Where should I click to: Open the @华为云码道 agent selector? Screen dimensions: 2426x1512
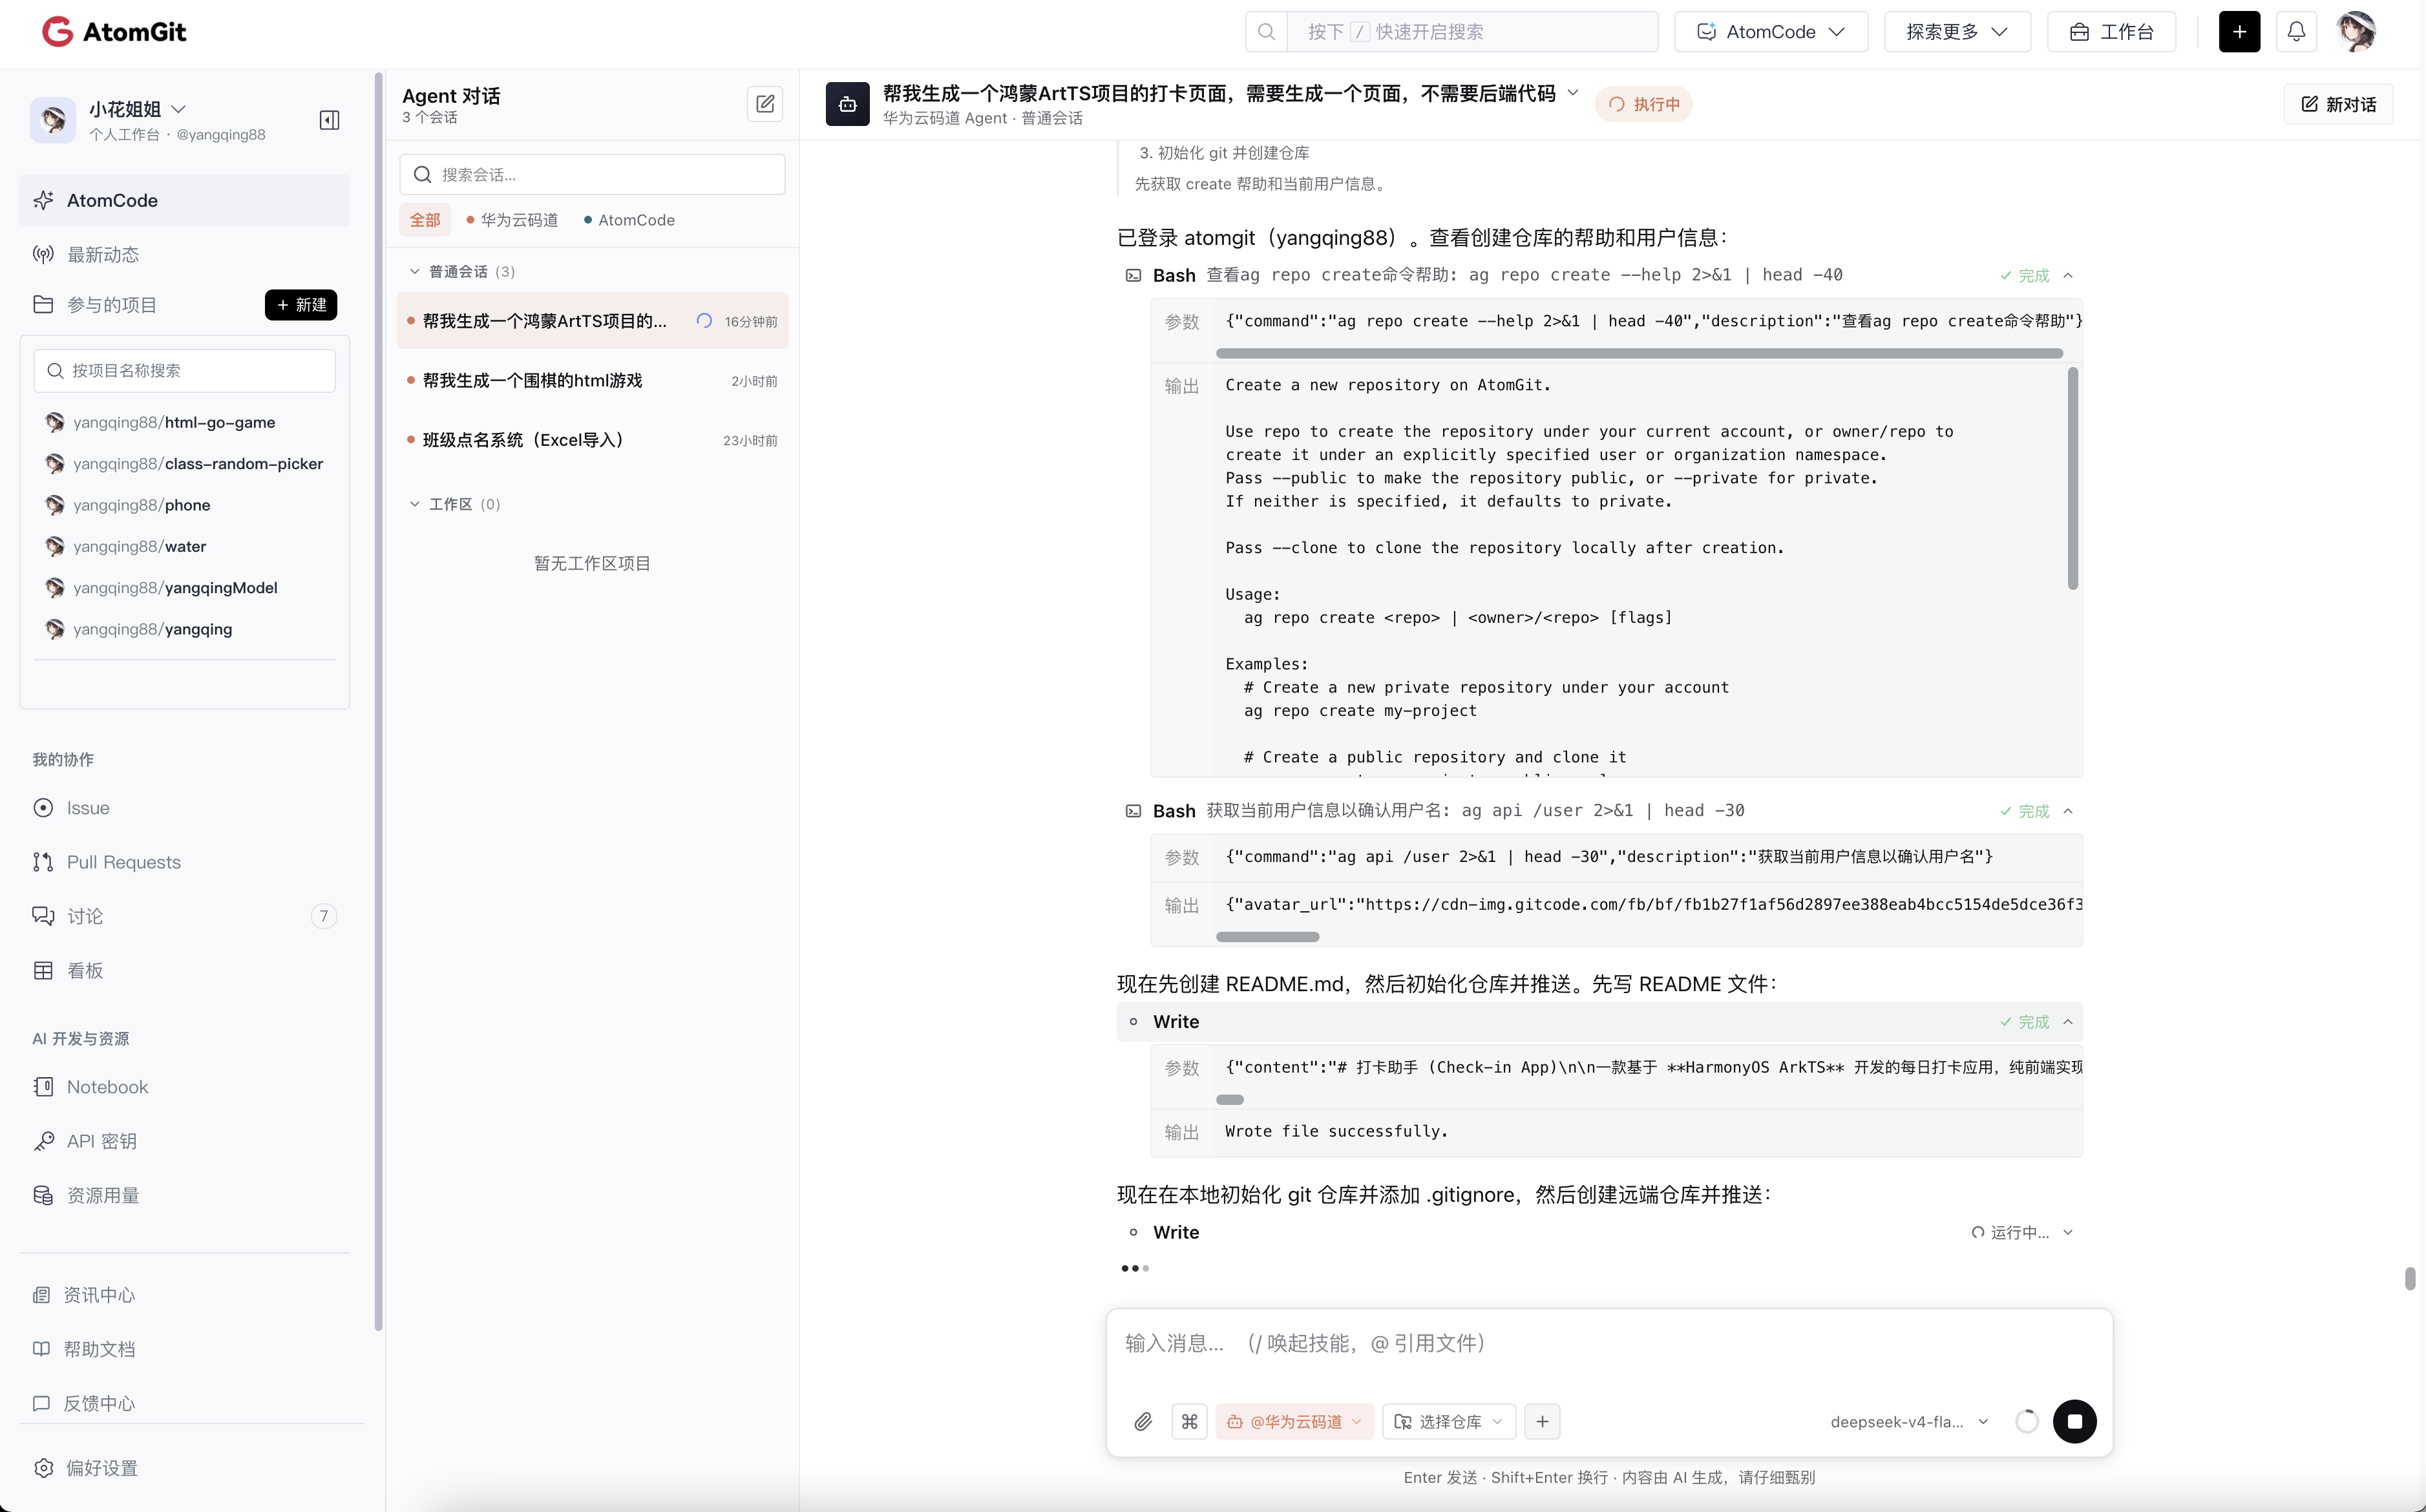tap(1294, 1421)
